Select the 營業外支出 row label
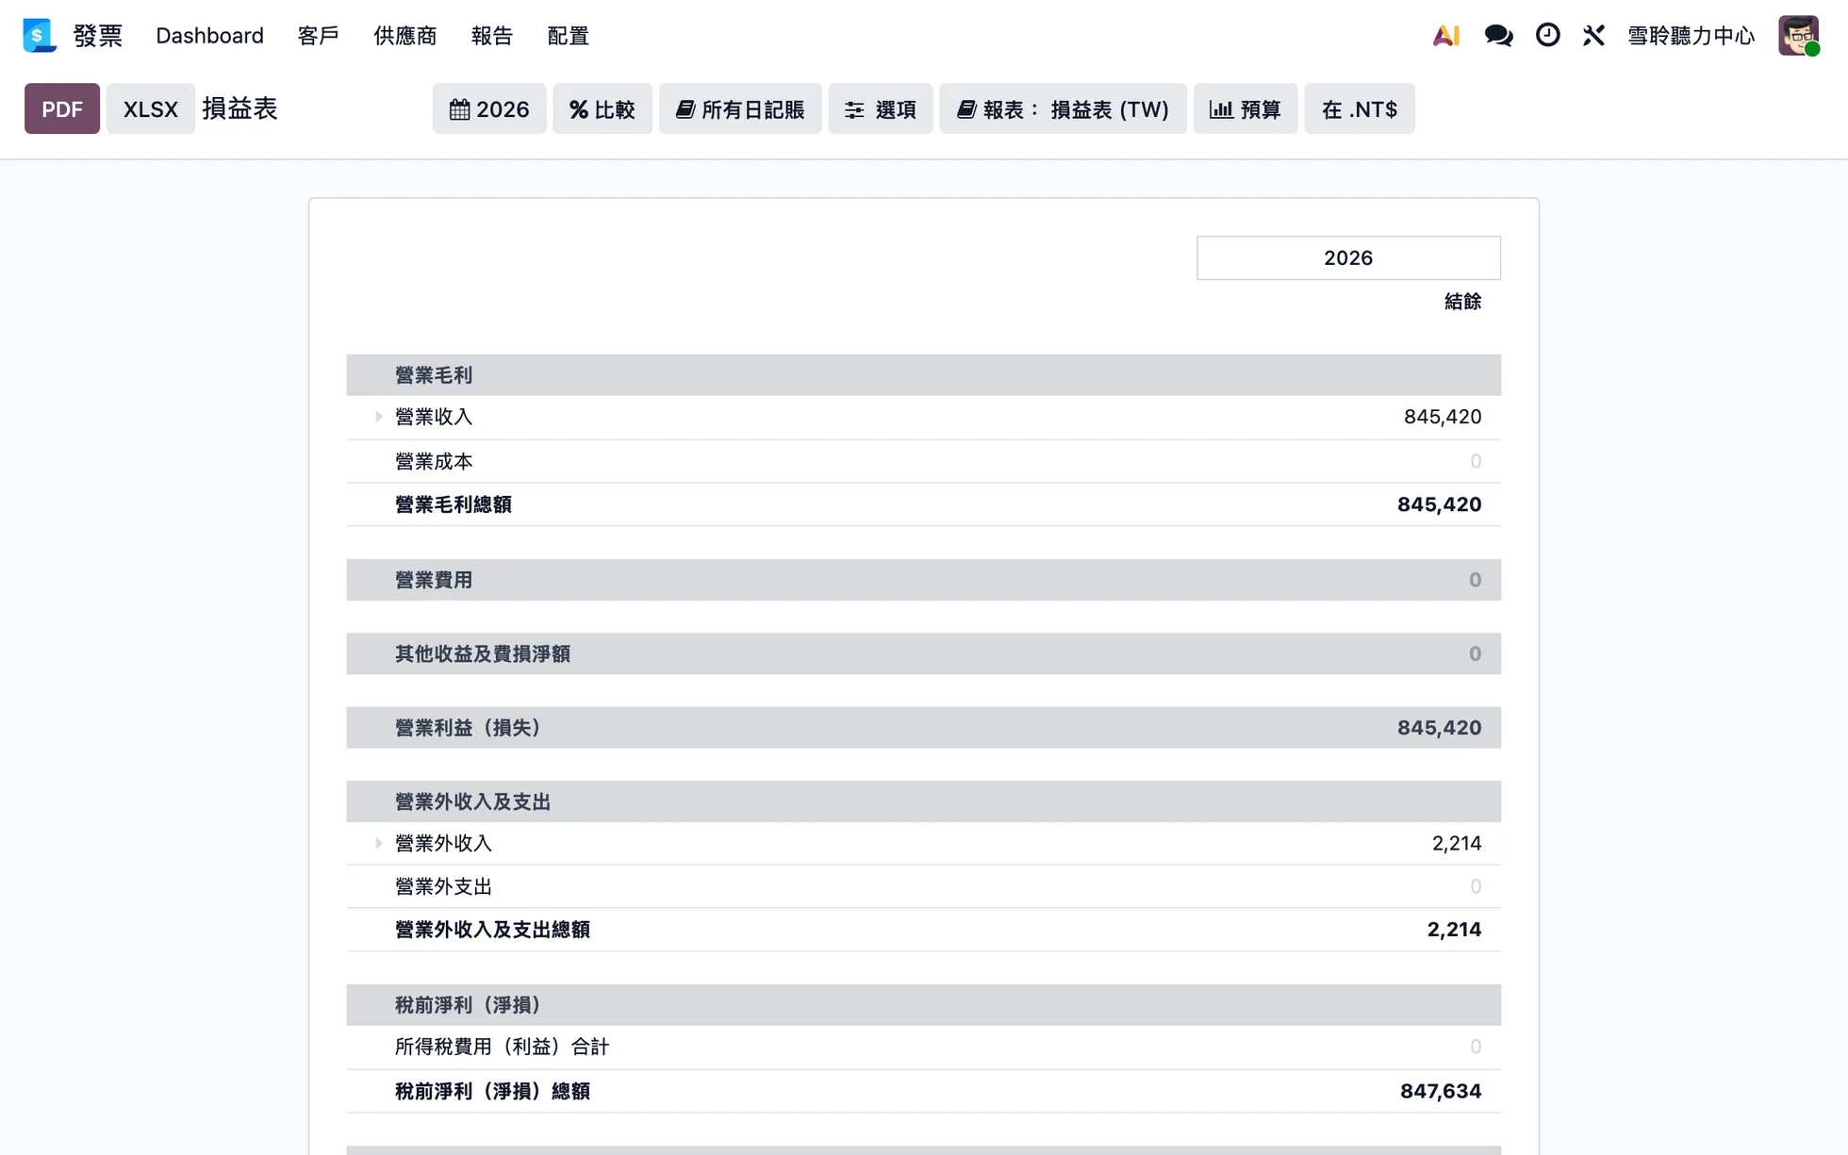The height and width of the screenshot is (1155, 1848). (444, 886)
